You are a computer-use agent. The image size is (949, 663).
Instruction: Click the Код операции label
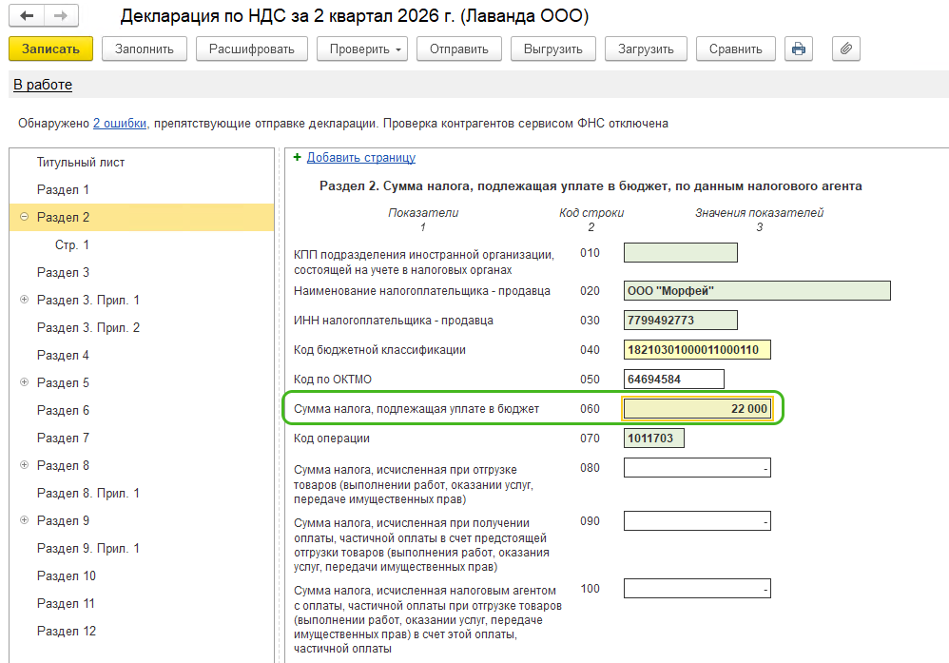(332, 439)
